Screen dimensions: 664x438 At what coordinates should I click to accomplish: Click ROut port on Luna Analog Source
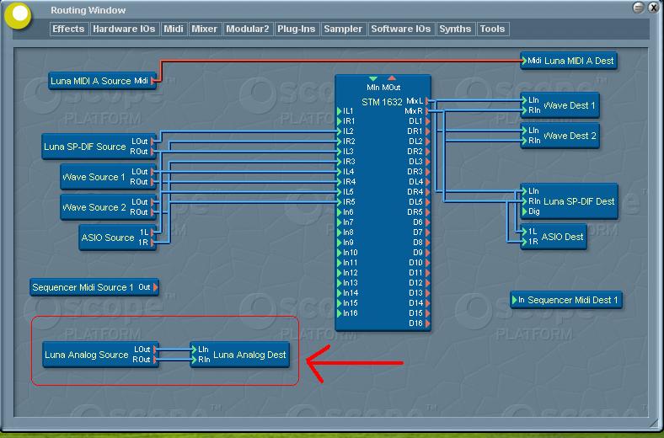pos(155,360)
